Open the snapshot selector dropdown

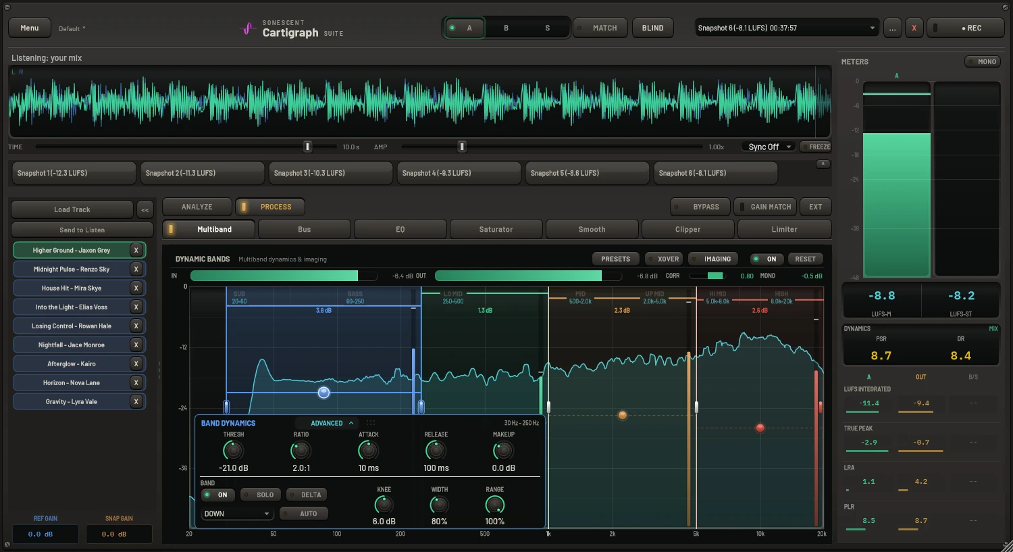[x=787, y=28]
